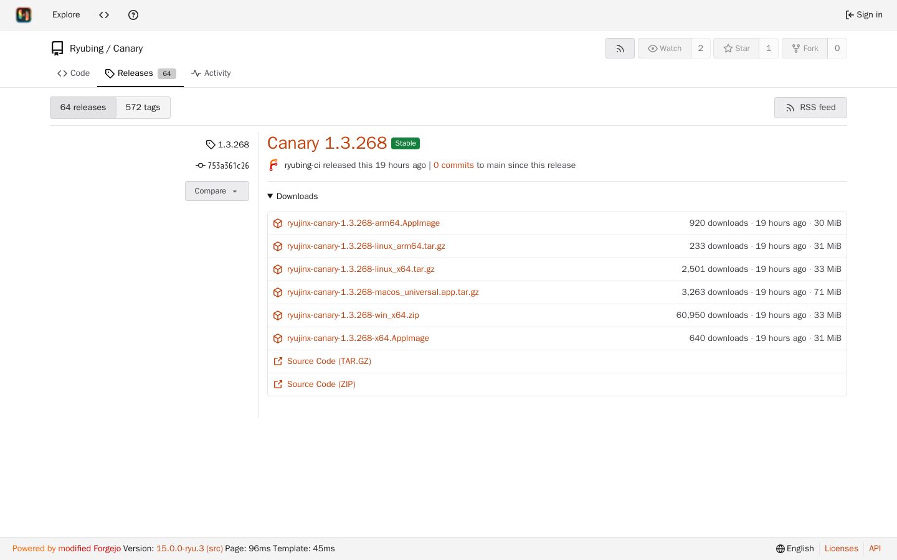
Task: Collapse the Downloads section
Action: point(293,196)
